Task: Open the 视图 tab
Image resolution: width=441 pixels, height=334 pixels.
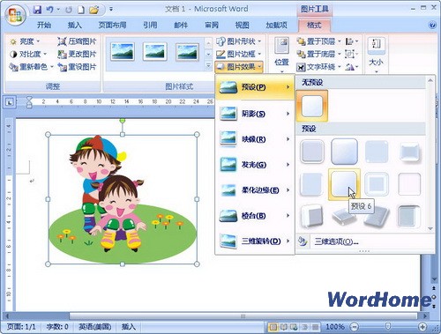Action: (243, 25)
